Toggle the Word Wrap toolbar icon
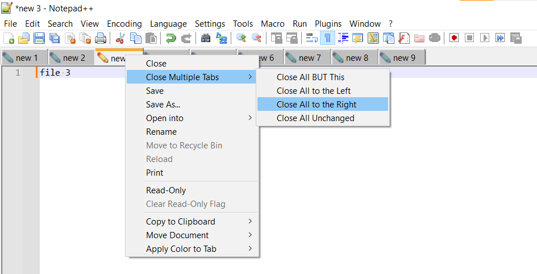 pos(311,38)
